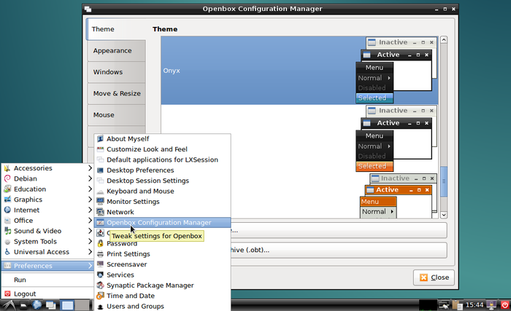Screen dimensions: 511x311
Task: Launch Openbox Configuration Manager menu entry
Action: pyautogui.click(x=162, y=223)
